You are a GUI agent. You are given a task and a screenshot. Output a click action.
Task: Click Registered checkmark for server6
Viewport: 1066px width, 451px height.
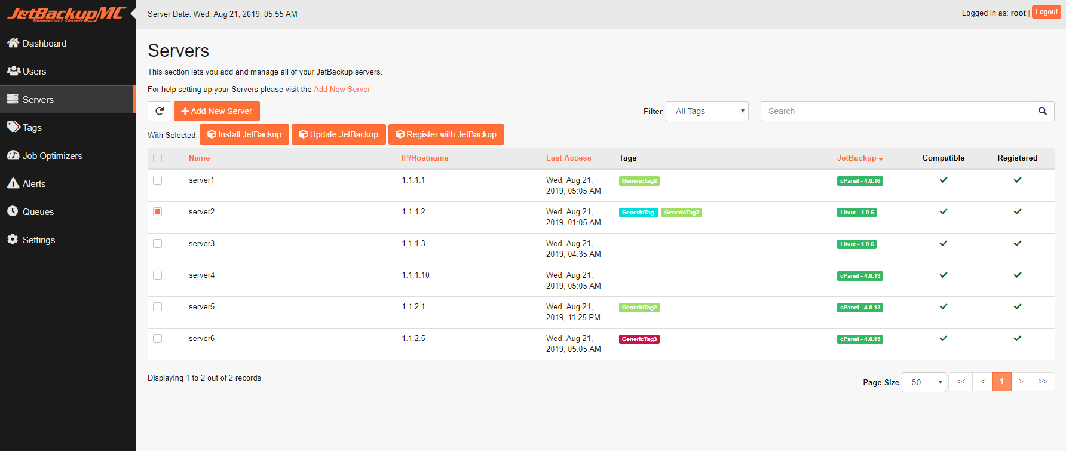pos(1018,338)
